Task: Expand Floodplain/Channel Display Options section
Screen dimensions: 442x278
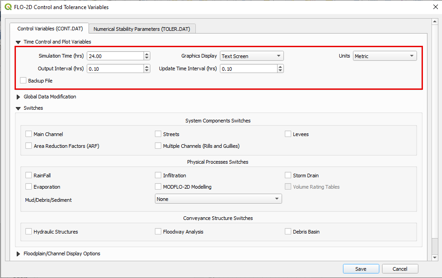Action: (19, 254)
